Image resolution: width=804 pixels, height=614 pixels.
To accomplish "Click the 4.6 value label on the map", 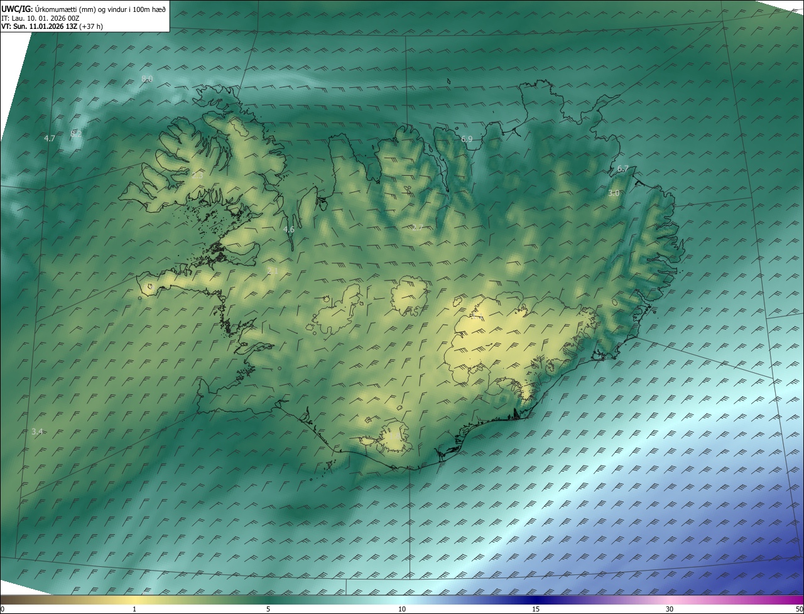I will click(x=288, y=229).
